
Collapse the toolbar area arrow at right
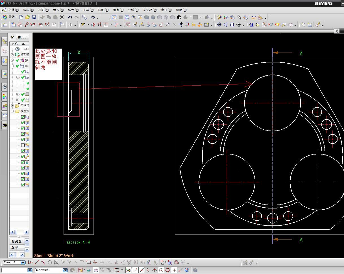pos(336,31)
